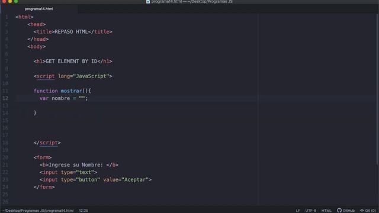The width and height of the screenshot is (379, 213).
Task: Click the 'var nombre' line
Action: (64, 99)
